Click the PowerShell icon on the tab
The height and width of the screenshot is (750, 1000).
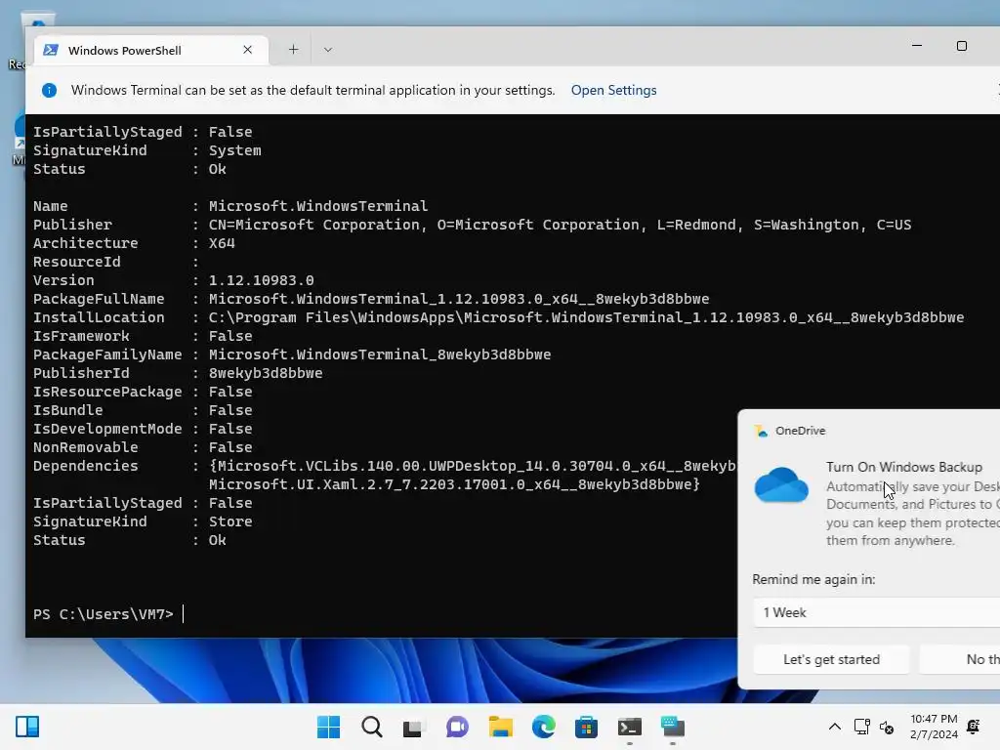[x=51, y=50]
